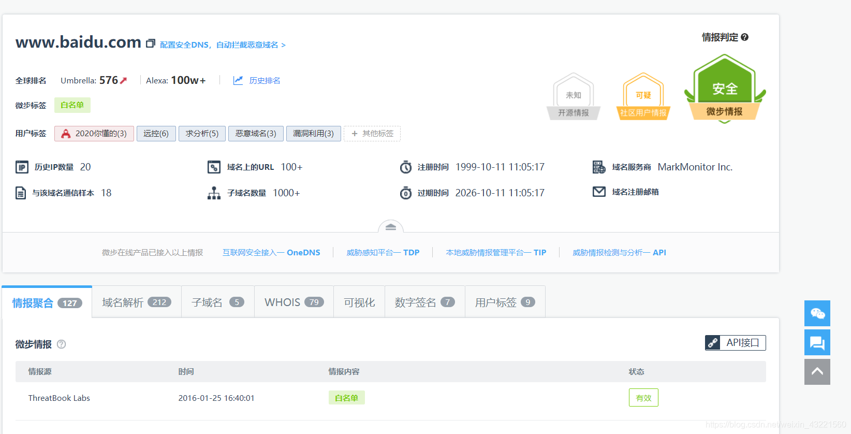This screenshot has height=434, width=851.
Task: Switch to the 子域名 tab
Action: click(218, 302)
